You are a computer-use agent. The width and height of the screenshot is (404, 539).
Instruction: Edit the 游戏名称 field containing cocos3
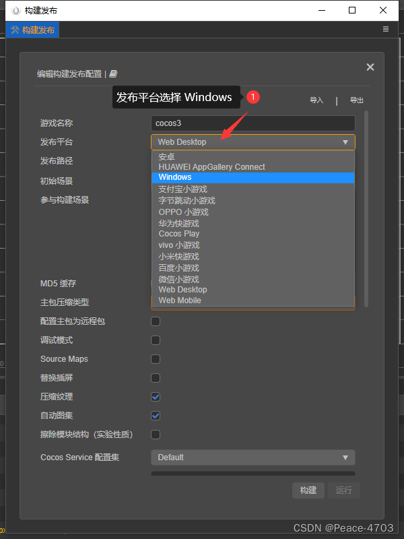click(253, 123)
